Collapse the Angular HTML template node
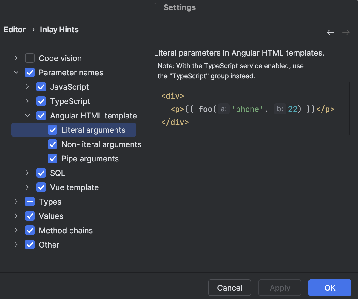358x299 pixels. click(27, 115)
